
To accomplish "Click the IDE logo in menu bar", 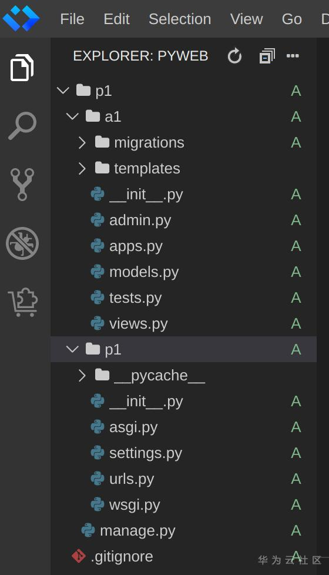I will point(21,18).
